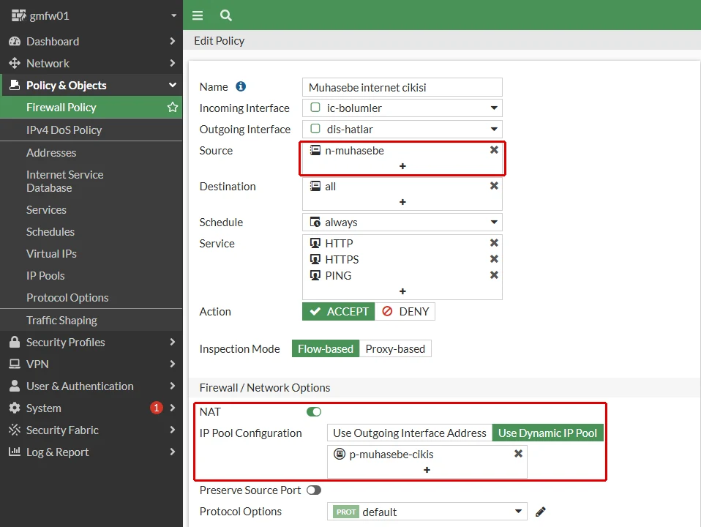
Task: Set Action to DENY
Action: click(405, 312)
